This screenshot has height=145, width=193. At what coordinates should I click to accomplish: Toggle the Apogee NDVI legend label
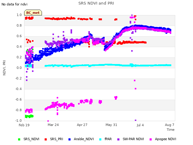click(166, 139)
